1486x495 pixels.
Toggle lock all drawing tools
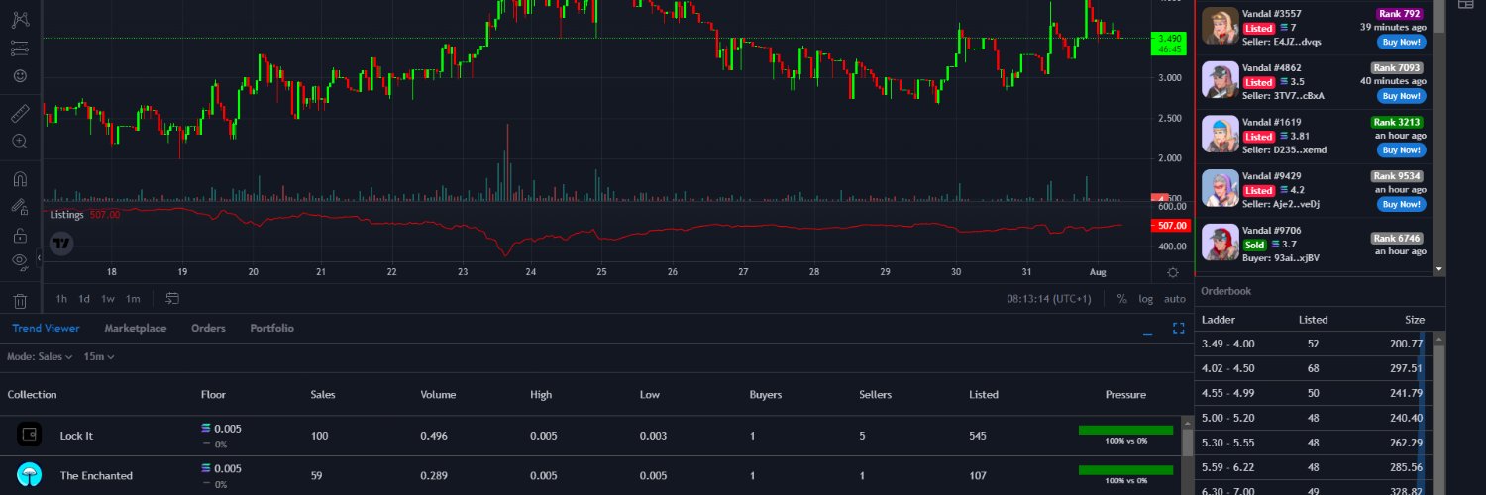[20, 235]
